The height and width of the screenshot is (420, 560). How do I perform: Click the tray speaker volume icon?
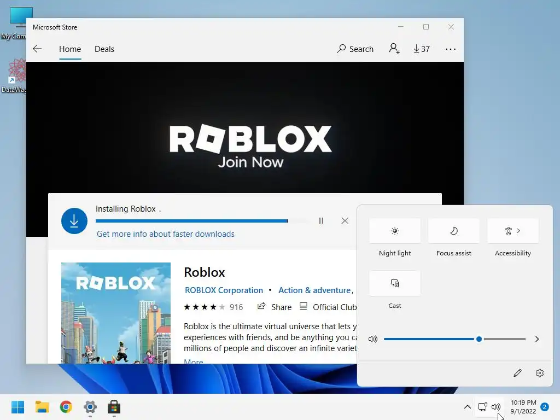(x=496, y=407)
